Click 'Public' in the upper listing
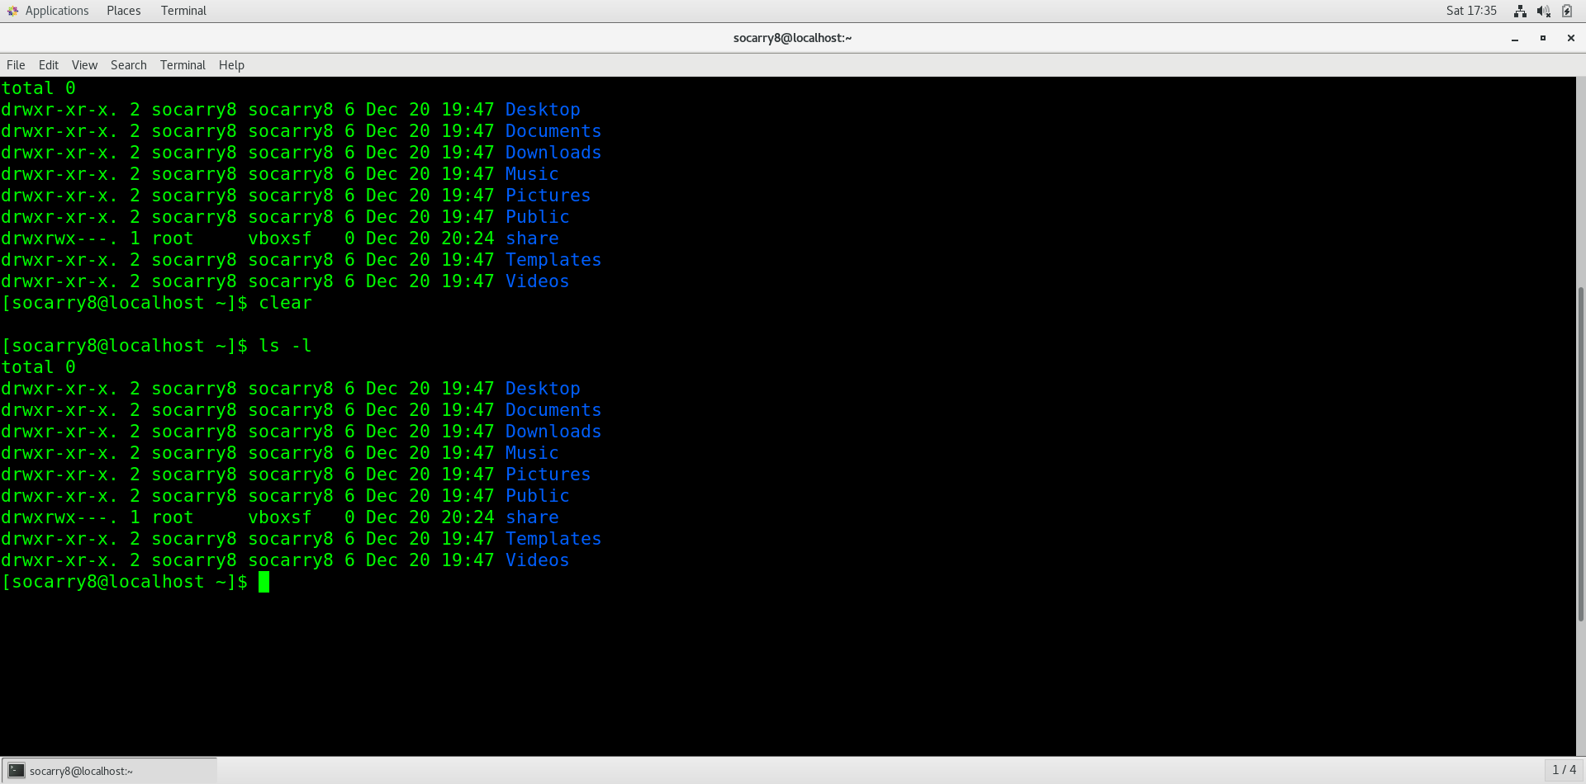The height and width of the screenshot is (784, 1586). pos(537,217)
